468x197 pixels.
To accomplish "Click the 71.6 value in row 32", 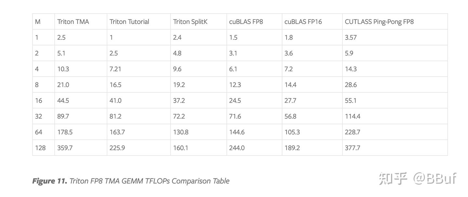I will click(x=235, y=117).
